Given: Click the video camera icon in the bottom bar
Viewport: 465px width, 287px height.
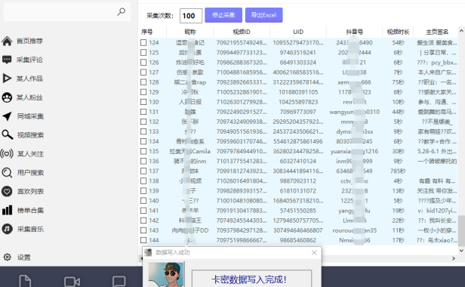Looking at the screenshot, I should (72, 282).
